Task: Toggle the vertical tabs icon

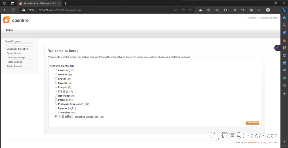Action: (x=13, y=3)
